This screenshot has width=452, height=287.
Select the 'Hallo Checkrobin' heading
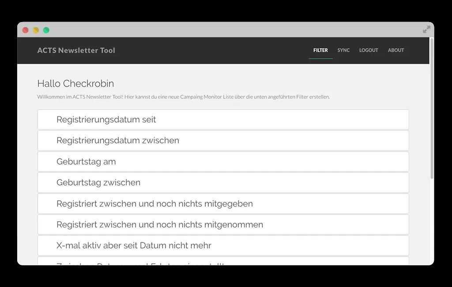[x=75, y=83]
